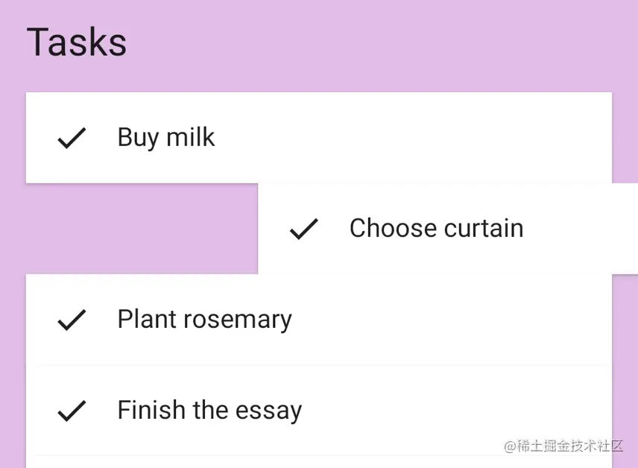Click purple background right of Tasks heading
This screenshot has height=468, width=638.
pyautogui.click(x=373, y=42)
